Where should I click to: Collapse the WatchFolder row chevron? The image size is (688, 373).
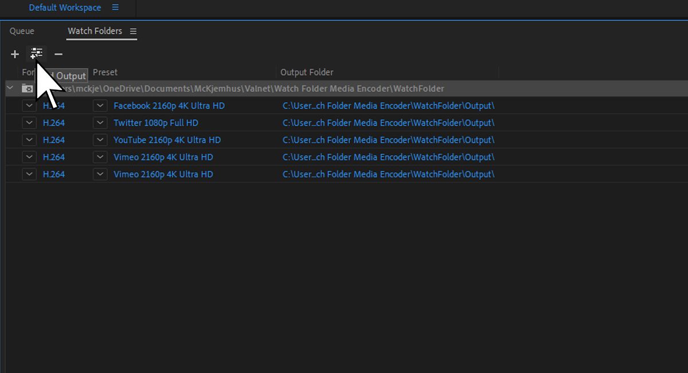[x=9, y=88]
